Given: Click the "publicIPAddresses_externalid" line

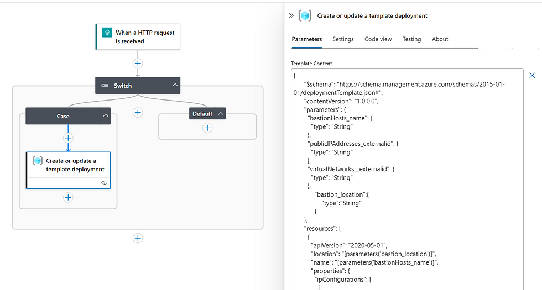Looking at the screenshot, I should point(353,144).
